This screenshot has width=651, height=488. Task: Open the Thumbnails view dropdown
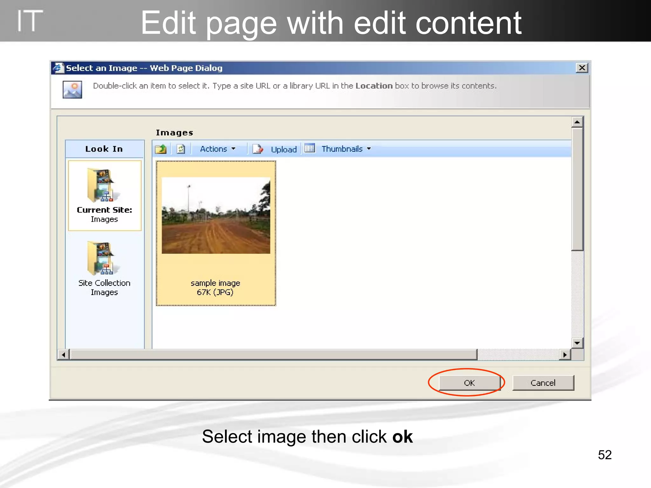[346, 149]
